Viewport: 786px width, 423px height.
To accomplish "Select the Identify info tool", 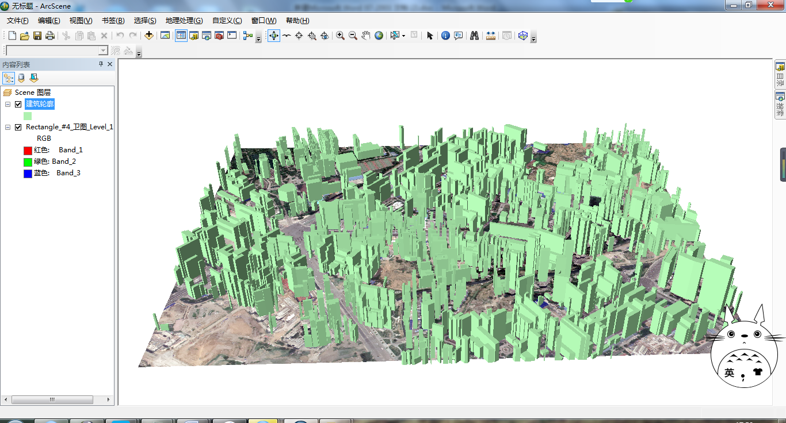I will (x=445, y=36).
